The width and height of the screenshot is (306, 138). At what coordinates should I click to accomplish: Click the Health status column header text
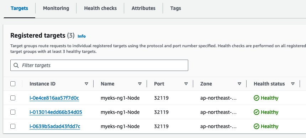pyautogui.click(x=269, y=84)
